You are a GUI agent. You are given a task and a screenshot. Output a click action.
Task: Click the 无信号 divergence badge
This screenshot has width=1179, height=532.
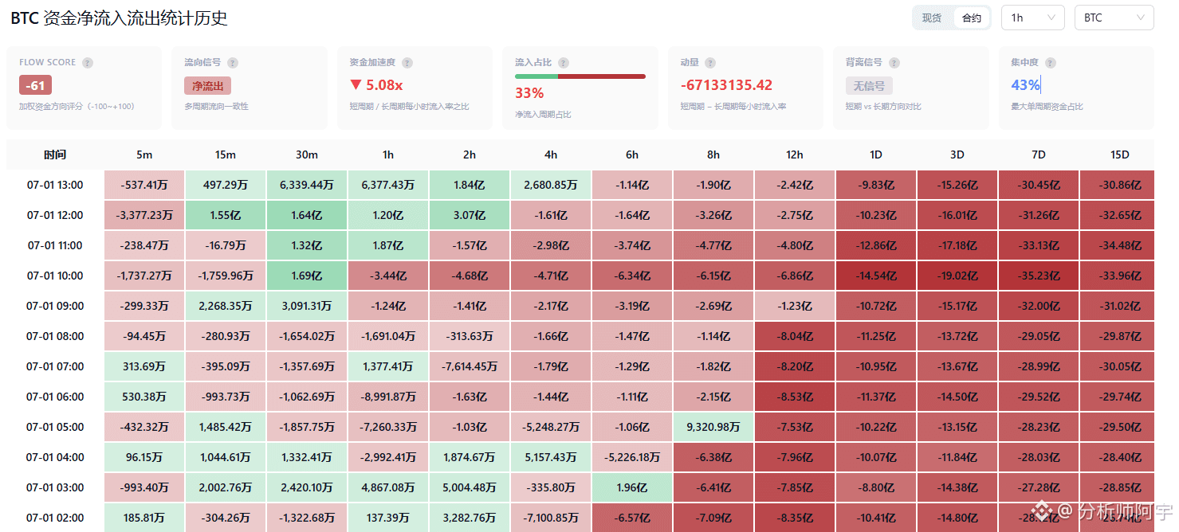point(869,86)
